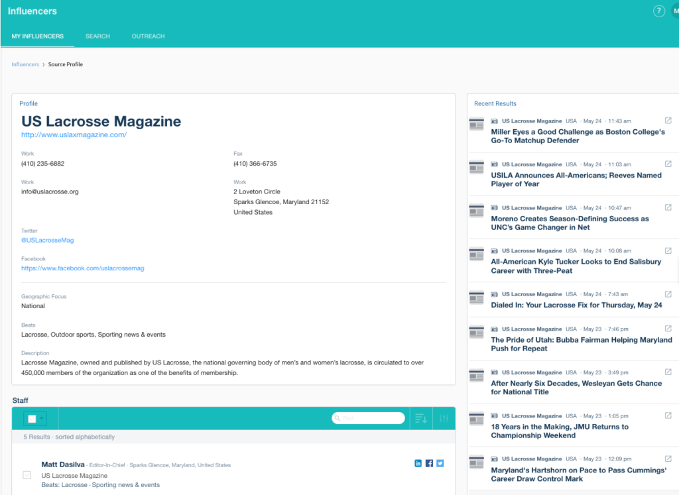Image resolution: width=679 pixels, height=495 pixels.
Task: Open the help question mark icon
Action: click(658, 11)
